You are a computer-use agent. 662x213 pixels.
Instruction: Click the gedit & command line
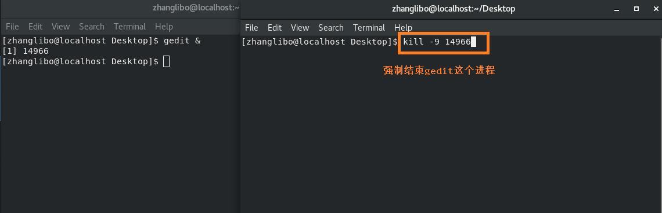[101, 41]
